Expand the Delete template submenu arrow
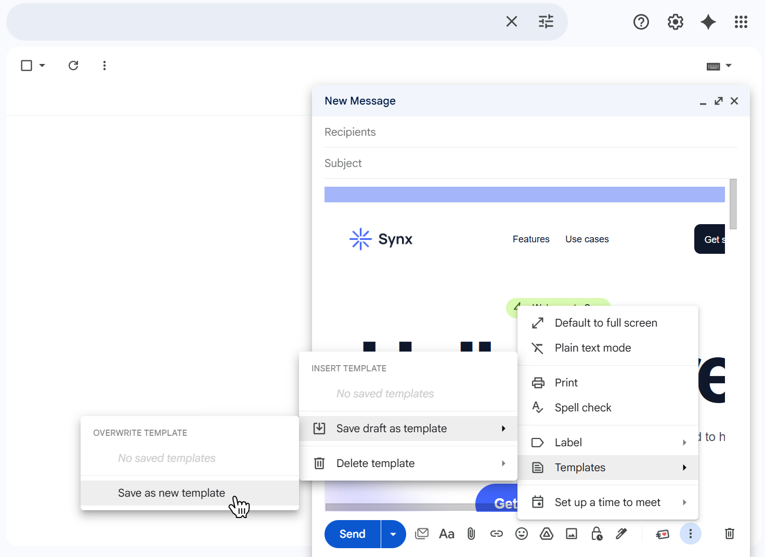The width and height of the screenshot is (765, 557). click(x=503, y=463)
